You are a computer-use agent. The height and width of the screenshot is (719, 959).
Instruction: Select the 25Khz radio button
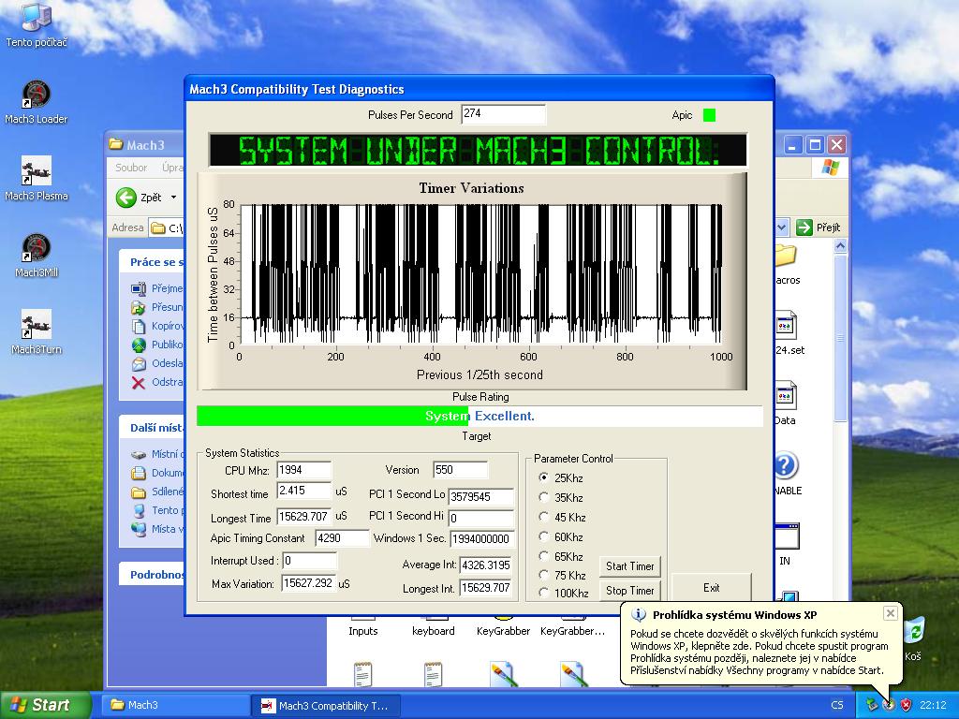(544, 477)
